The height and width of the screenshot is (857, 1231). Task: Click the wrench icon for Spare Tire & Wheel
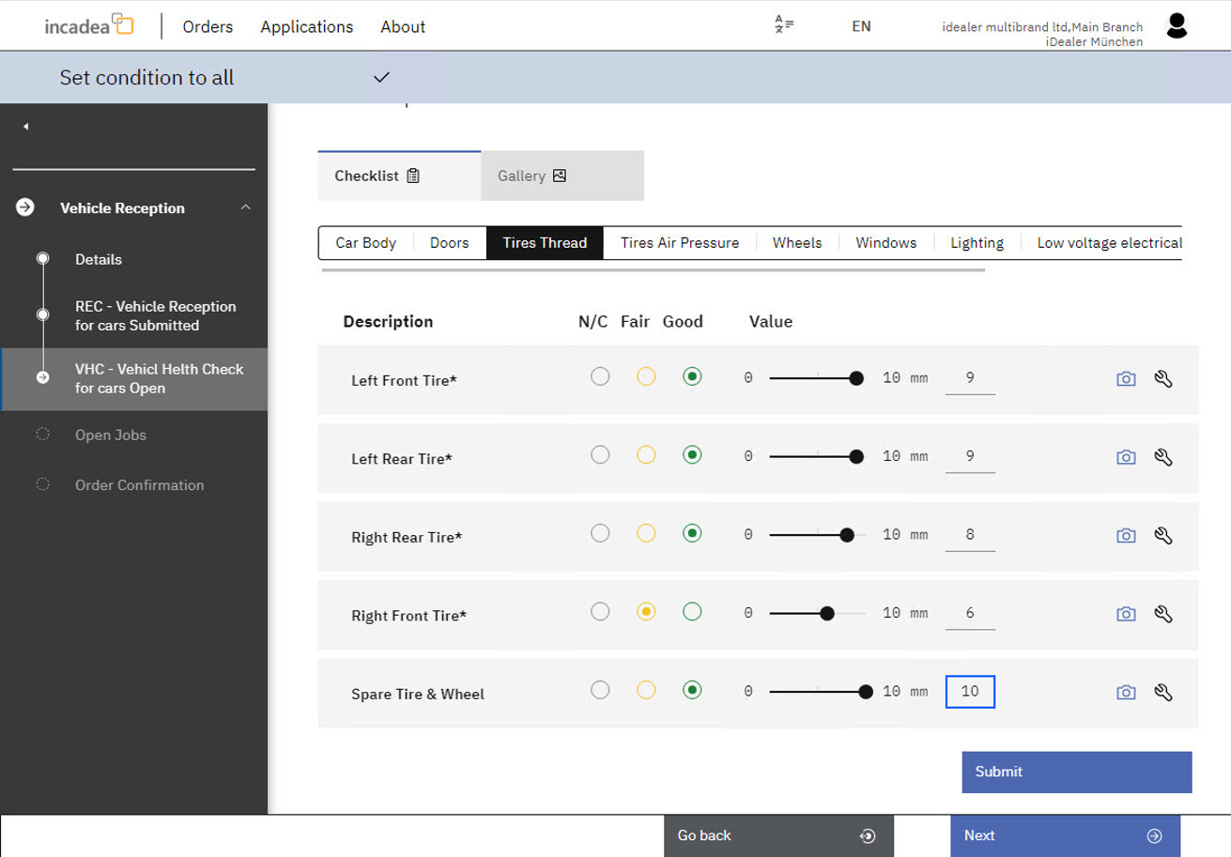point(1163,692)
